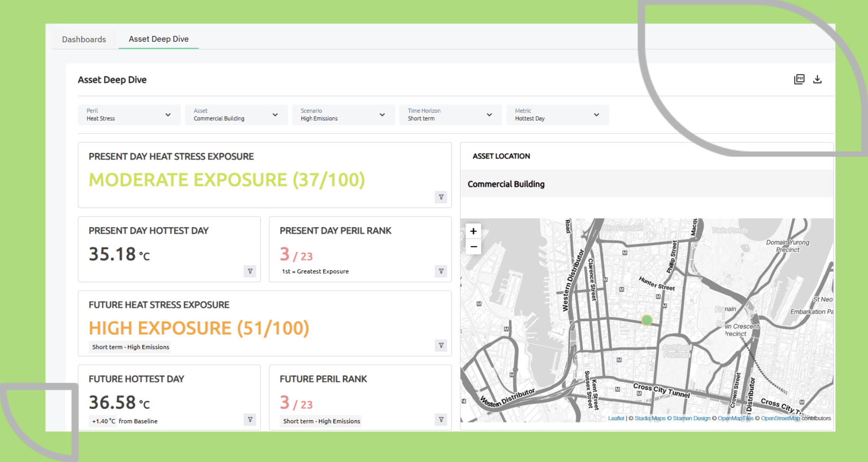Expand the Time Horizon selector
Screen dimensions: 868x462
(x=489, y=114)
